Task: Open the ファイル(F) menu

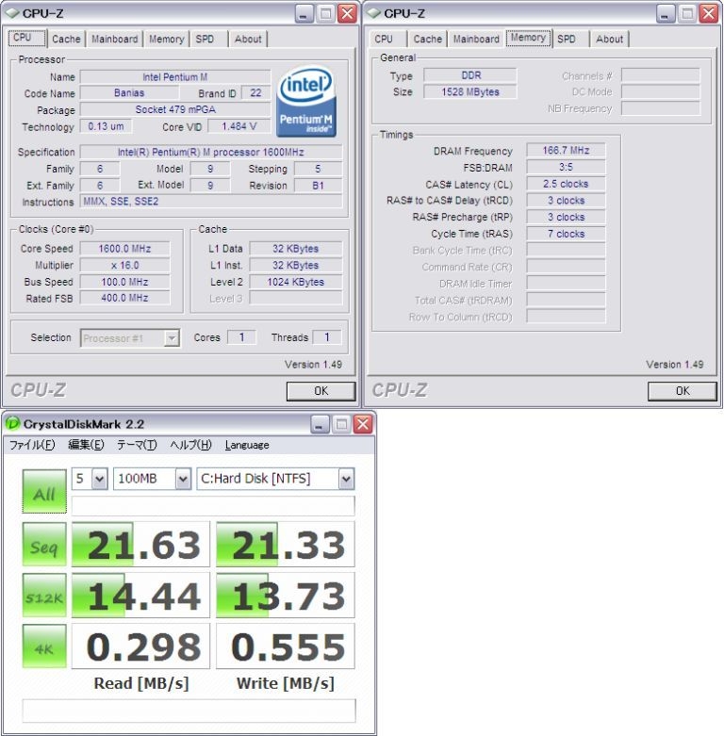Action: [x=32, y=445]
